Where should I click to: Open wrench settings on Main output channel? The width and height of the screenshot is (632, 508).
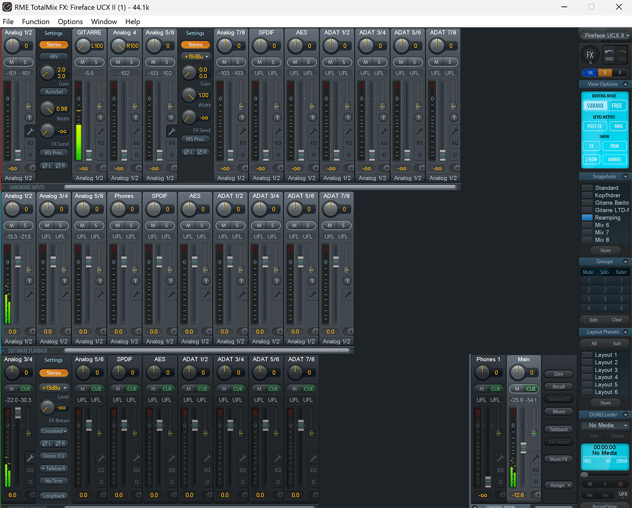coord(536,457)
